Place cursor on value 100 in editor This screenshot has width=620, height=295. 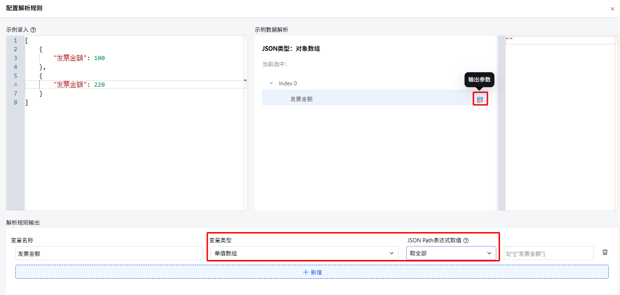(x=99, y=58)
